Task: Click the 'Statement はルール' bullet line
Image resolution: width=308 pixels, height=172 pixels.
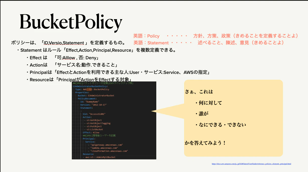Action: (x=96, y=50)
